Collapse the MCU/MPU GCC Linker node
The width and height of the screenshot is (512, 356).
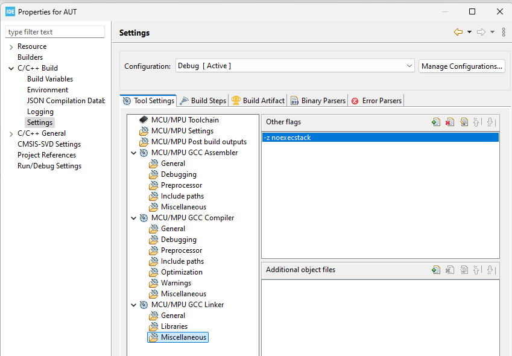pyautogui.click(x=133, y=305)
